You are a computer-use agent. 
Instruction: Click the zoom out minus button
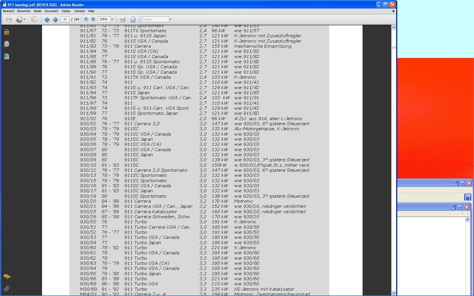[x=86, y=19]
